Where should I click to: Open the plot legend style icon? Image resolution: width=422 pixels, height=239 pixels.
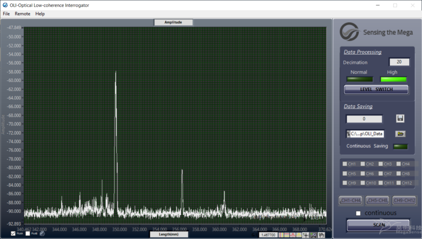pyautogui.click(x=42, y=234)
